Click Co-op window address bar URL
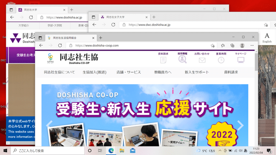The image size is (276, 155). [x=97, y=46]
